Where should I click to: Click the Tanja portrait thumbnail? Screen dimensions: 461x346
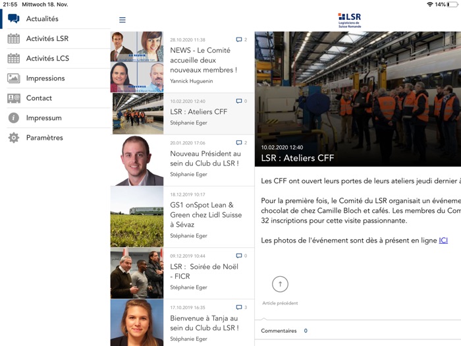(137, 322)
